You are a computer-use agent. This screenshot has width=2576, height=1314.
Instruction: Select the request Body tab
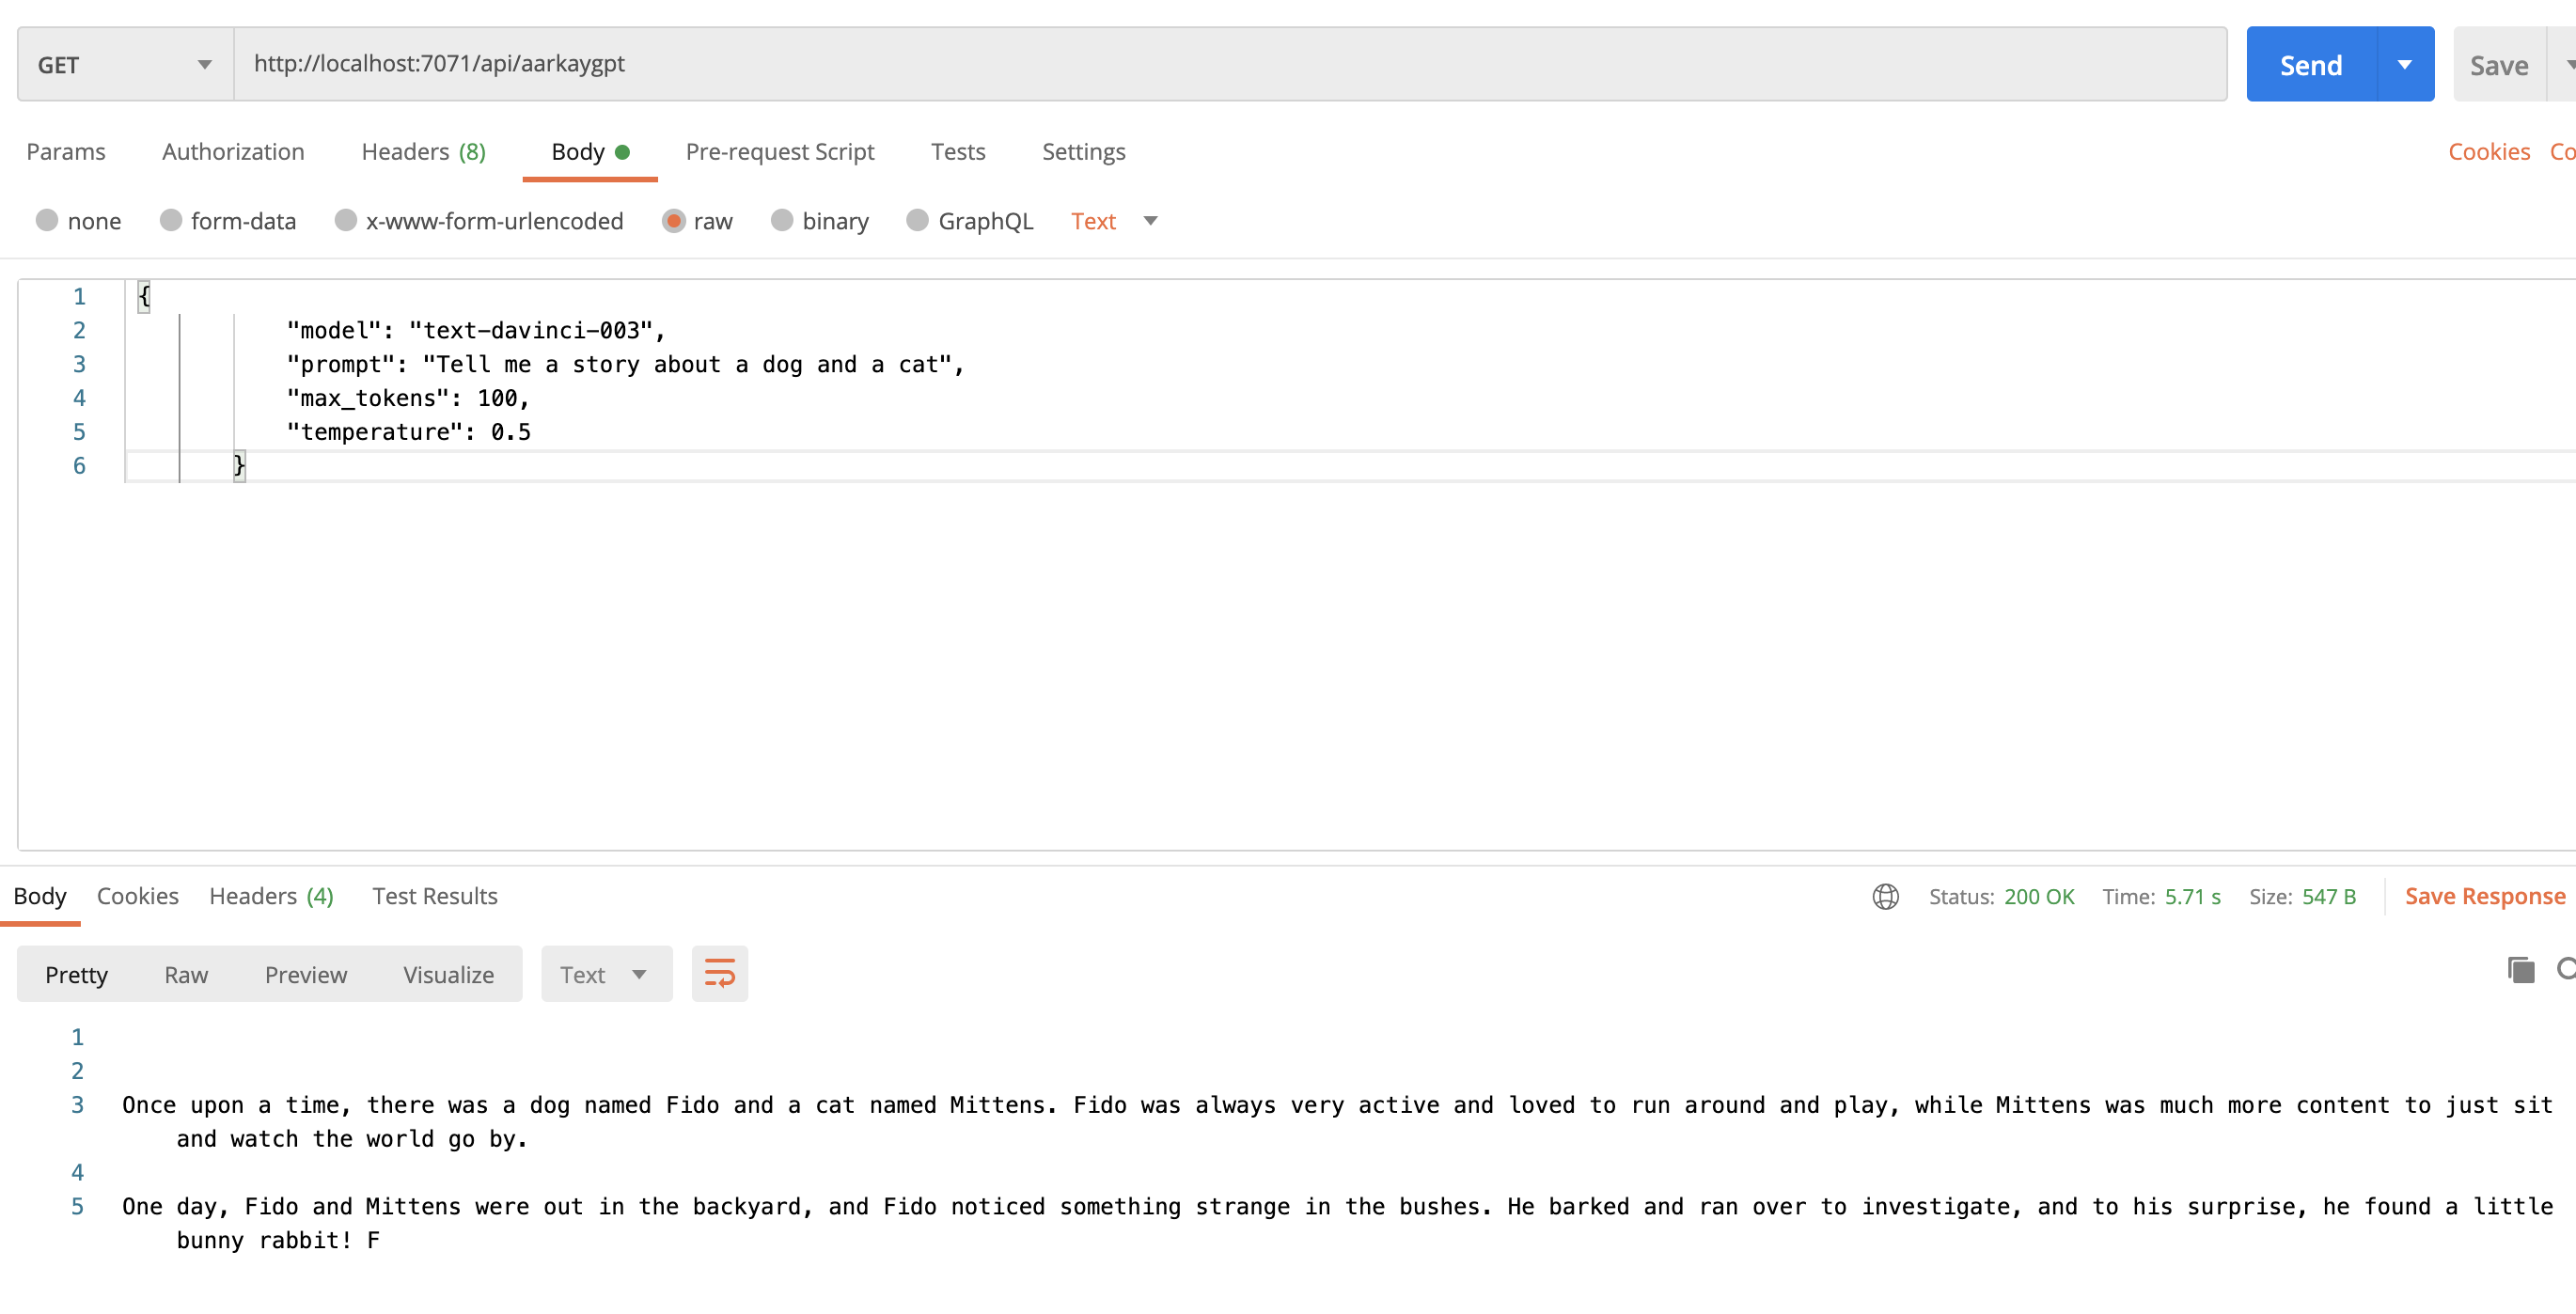[x=590, y=151]
